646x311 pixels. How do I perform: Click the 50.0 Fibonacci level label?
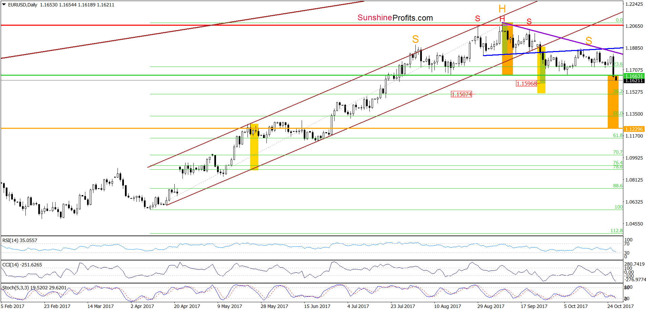[x=618, y=113]
